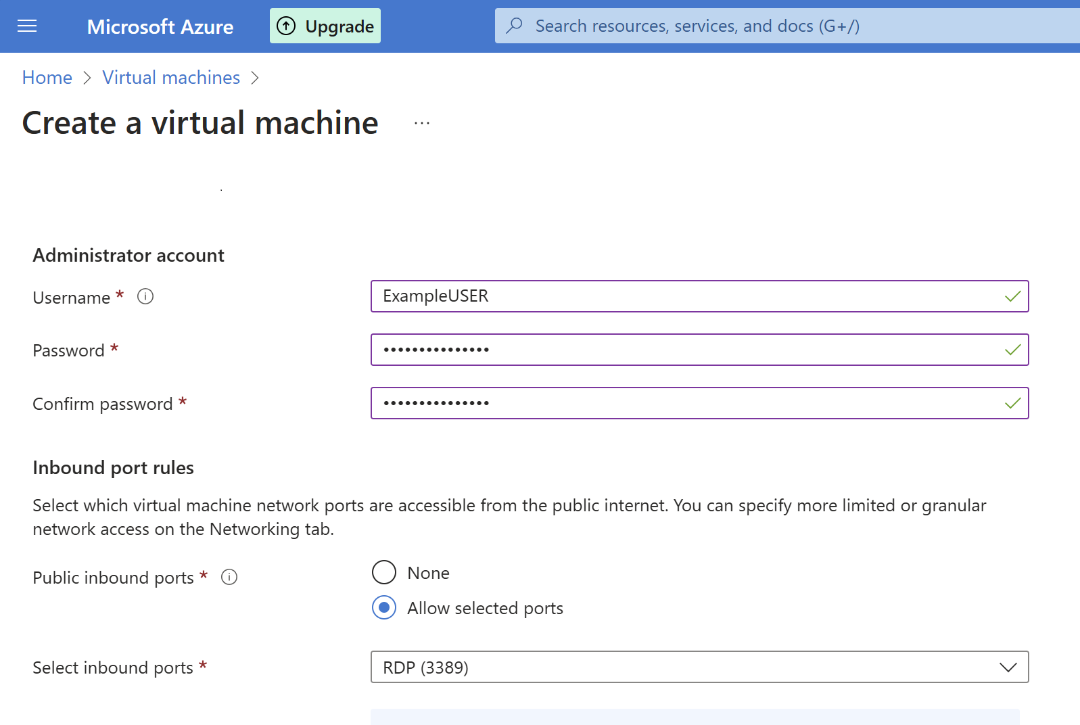The width and height of the screenshot is (1080, 725).
Task: Select Allow selected ports radio option
Action: 384,607
